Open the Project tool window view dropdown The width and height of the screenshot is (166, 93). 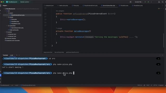(5, 5)
